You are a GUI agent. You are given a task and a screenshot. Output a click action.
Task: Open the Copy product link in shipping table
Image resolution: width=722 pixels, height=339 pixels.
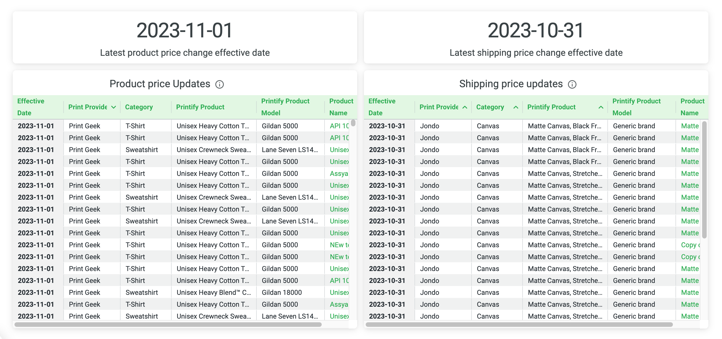[690, 245]
